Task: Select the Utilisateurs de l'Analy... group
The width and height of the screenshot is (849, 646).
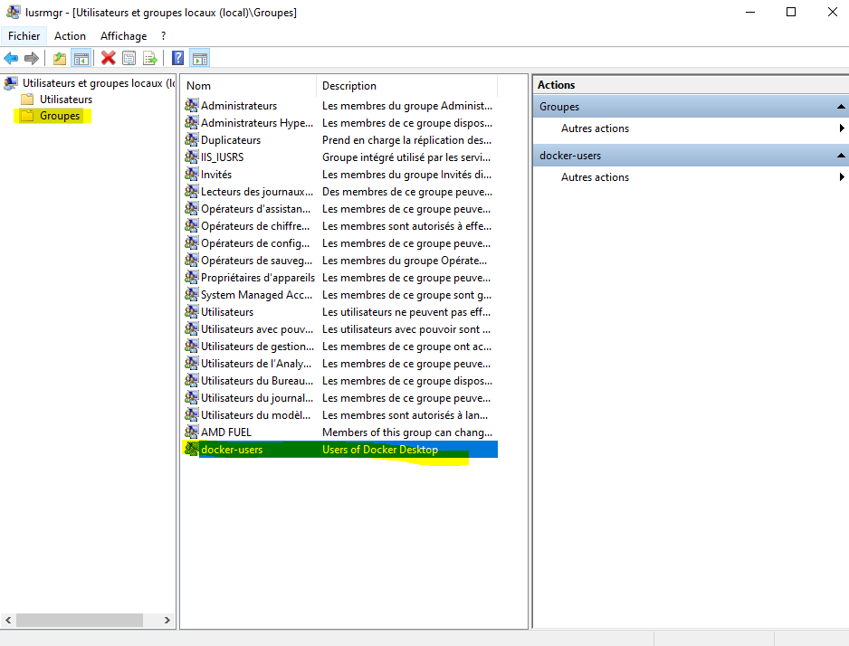Action: pyautogui.click(x=256, y=363)
